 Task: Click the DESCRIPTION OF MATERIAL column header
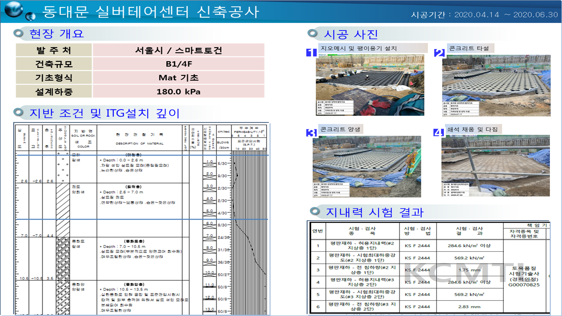[x=140, y=143]
